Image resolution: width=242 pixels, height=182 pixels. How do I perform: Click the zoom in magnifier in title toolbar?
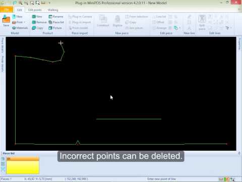[21, 3]
